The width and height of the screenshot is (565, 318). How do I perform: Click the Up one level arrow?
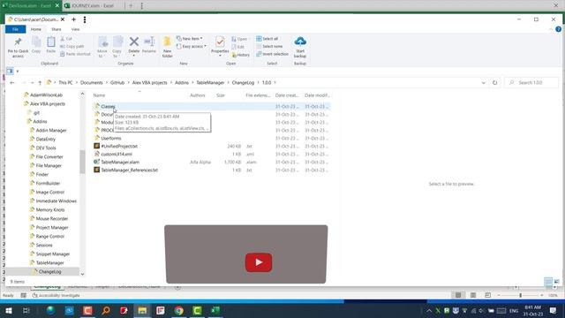point(40,82)
